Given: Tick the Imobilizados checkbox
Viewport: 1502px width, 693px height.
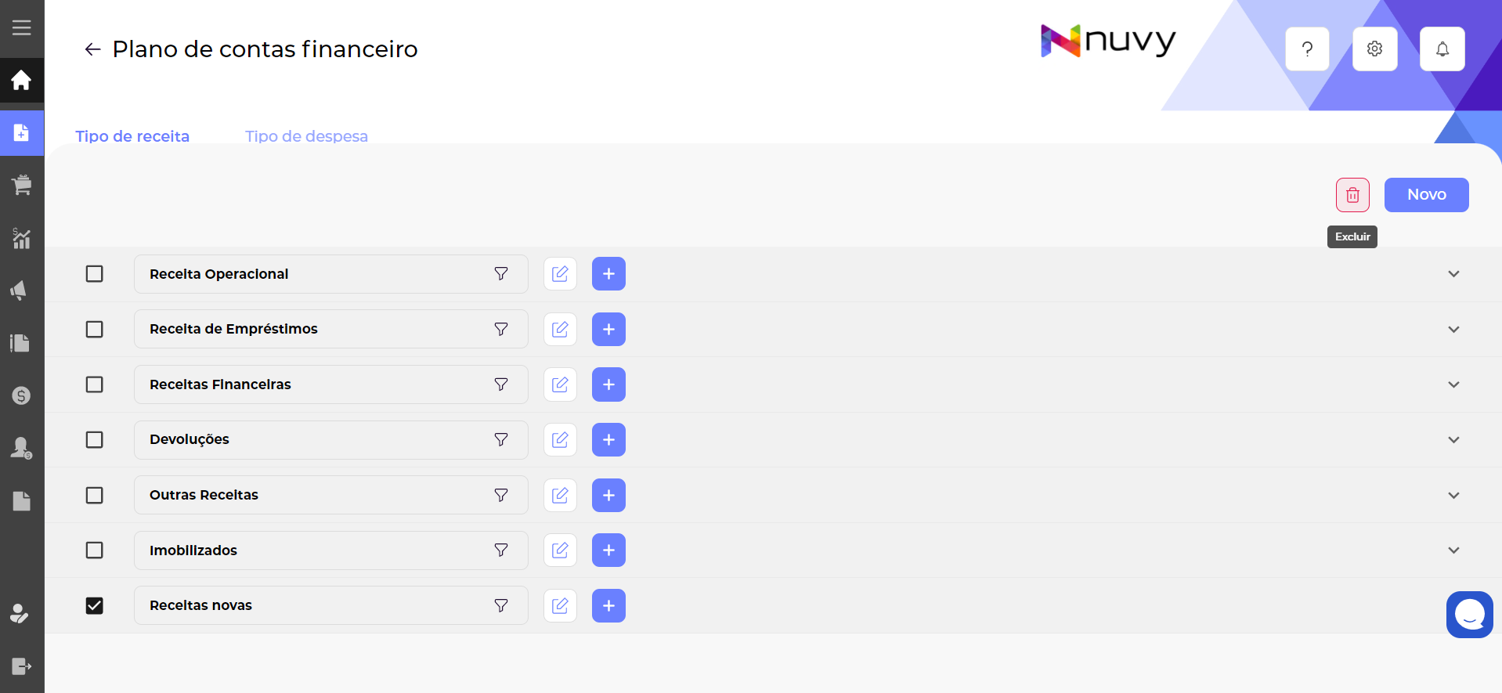Looking at the screenshot, I should (95, 550).
